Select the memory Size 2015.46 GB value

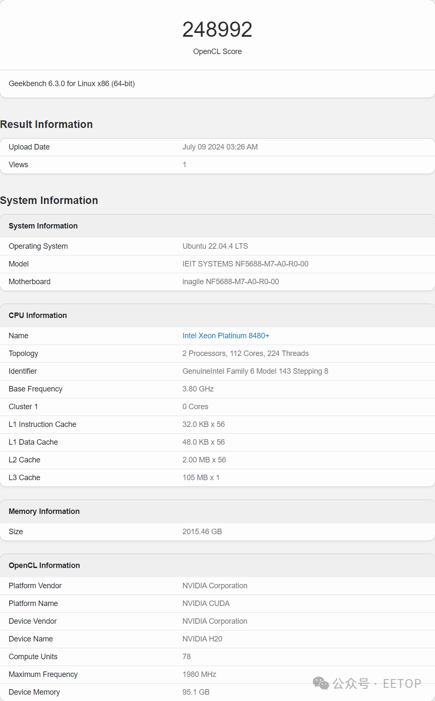tap(202, 532)
